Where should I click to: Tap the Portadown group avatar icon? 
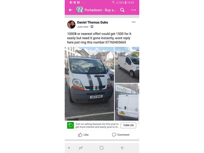click(x=79, y=10)
